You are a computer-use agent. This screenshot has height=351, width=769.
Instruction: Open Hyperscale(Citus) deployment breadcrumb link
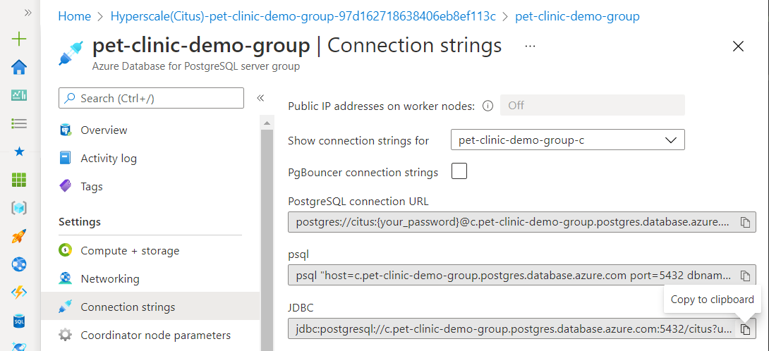303,16
